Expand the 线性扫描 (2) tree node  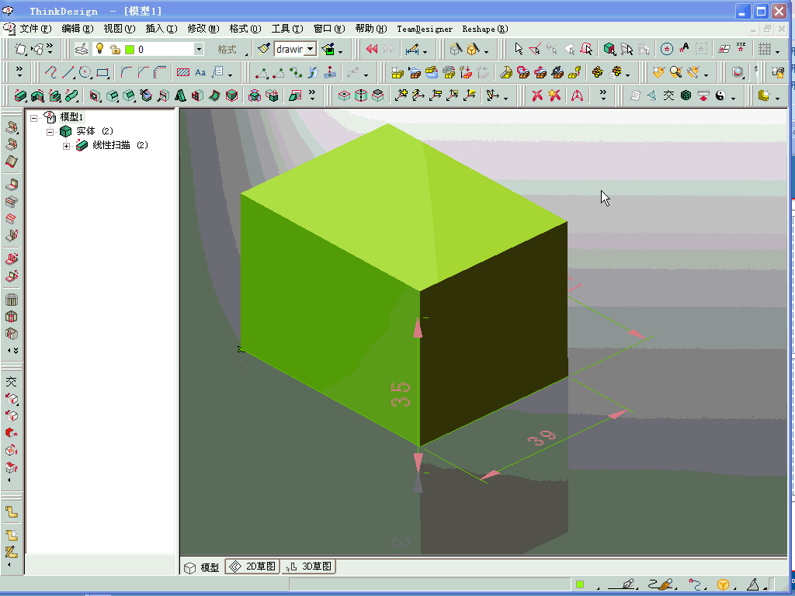(67, 147)
